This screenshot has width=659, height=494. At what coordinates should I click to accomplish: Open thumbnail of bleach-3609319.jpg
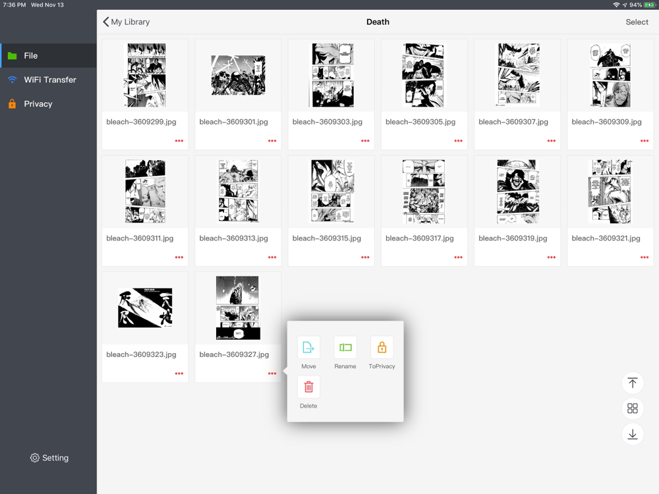point(518,192)
